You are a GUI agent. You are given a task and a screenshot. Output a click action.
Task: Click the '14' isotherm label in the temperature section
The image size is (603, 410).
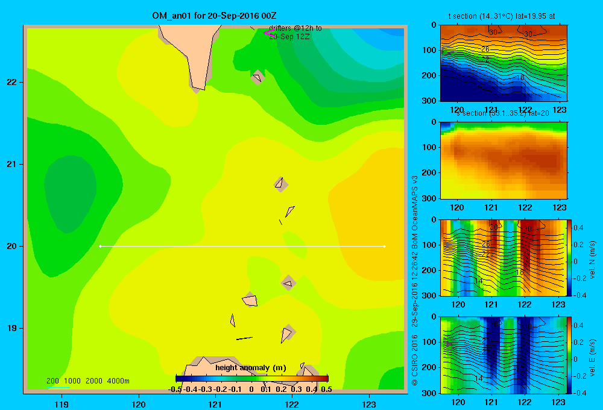click(478, 86)
